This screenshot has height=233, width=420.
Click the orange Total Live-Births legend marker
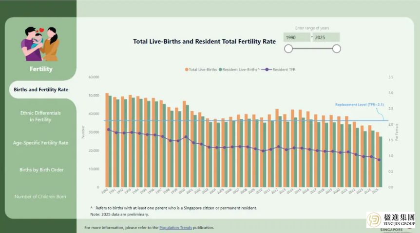(187, 70)
